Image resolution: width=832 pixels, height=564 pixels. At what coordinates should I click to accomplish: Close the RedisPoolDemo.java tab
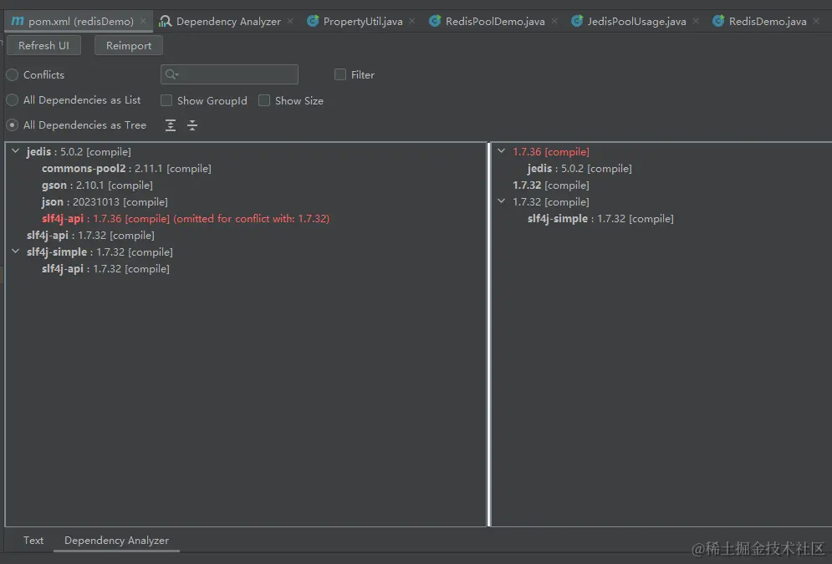pos(554,21)
